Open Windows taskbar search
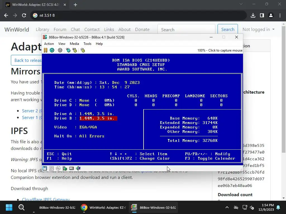Screen dimensions: 286x214 pos(21,207)
